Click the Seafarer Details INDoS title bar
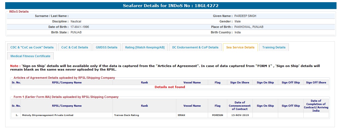The height and width of the screenshot is (128, 345). [x=171, y=6]
